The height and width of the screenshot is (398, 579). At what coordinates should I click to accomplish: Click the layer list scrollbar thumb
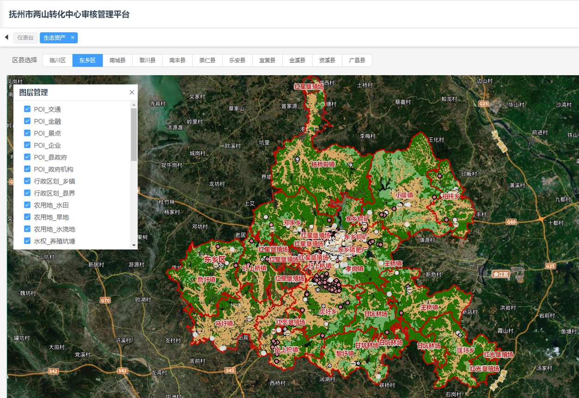[134, 134]
